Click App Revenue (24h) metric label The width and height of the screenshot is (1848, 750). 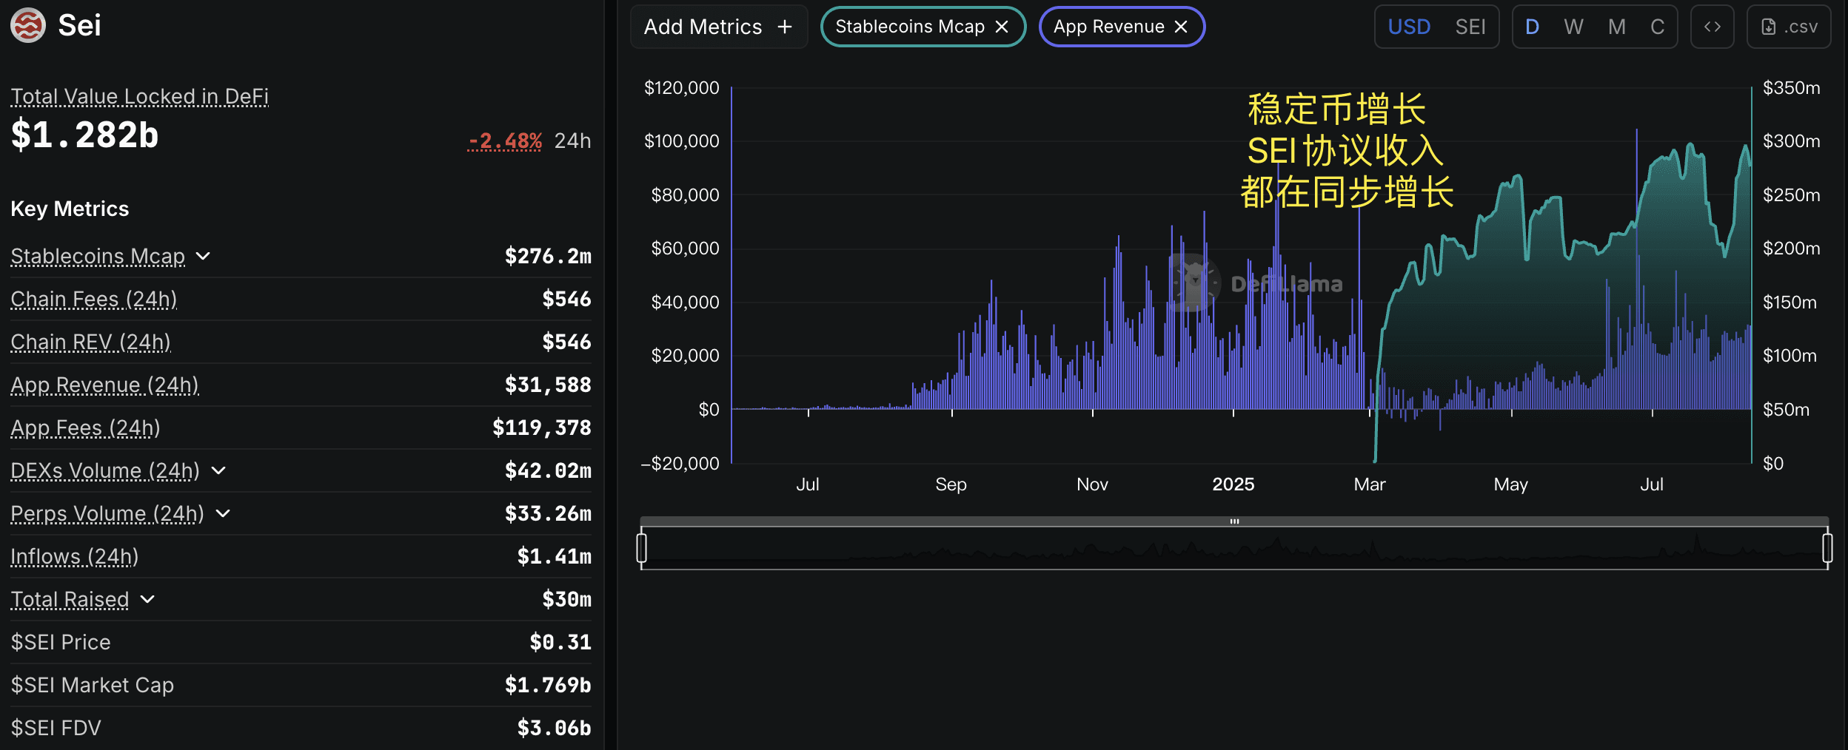tap(104, 385)
